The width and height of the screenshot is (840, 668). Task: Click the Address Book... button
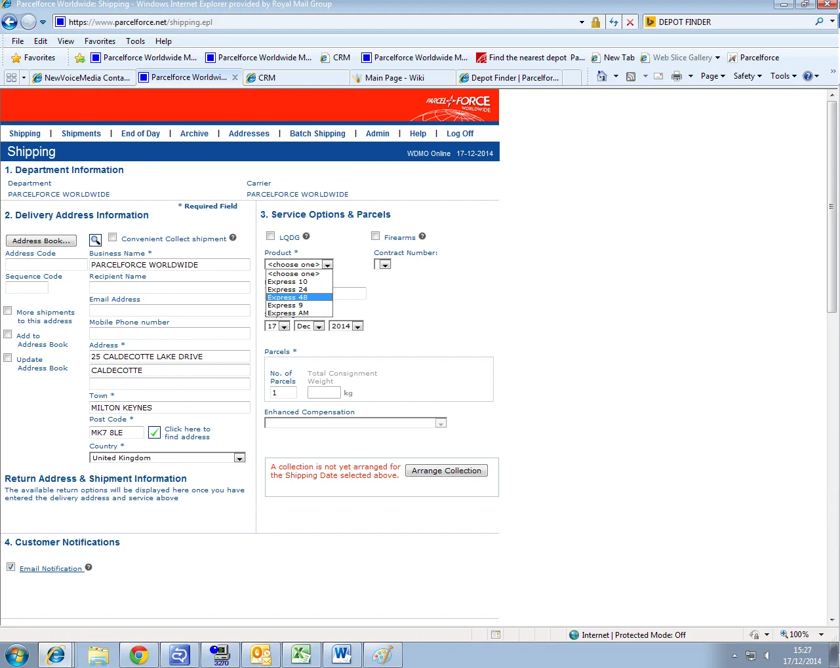(x=41, y=241)
